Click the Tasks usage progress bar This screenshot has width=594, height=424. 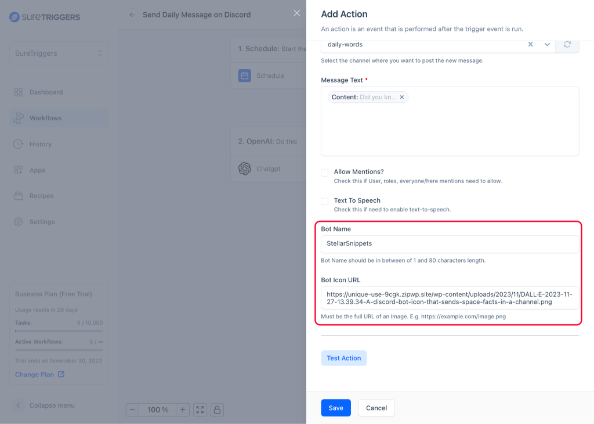coord(59,331)
